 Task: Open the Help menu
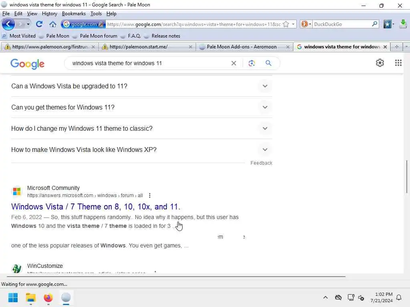click(x=111, y=14)
